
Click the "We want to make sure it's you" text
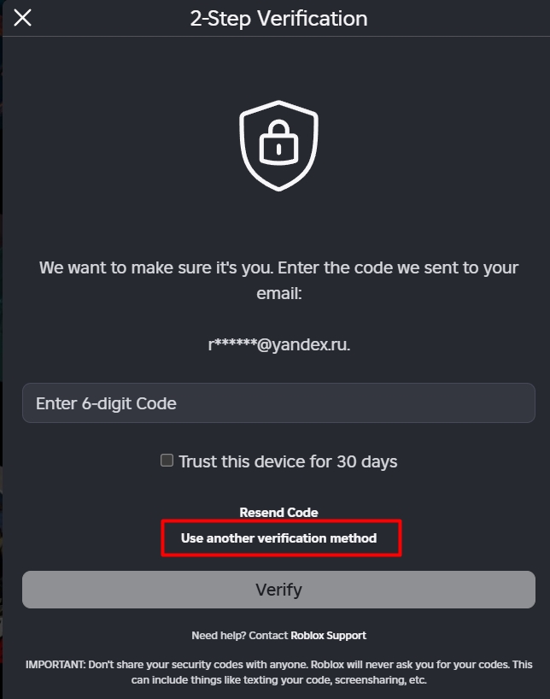coord(140,267)
